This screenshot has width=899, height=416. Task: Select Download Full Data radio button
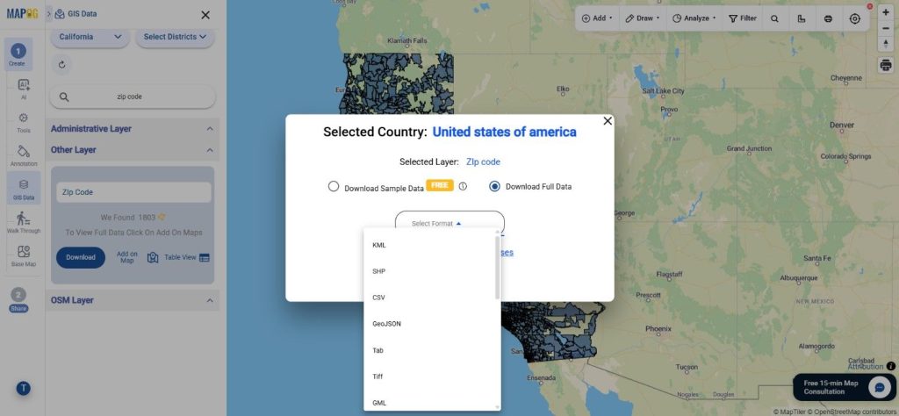(x=494, y=186)
